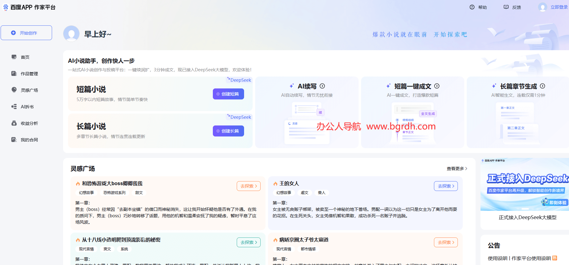Click the 甜文 tag
The image size is (569, 265).
[139, 193]
